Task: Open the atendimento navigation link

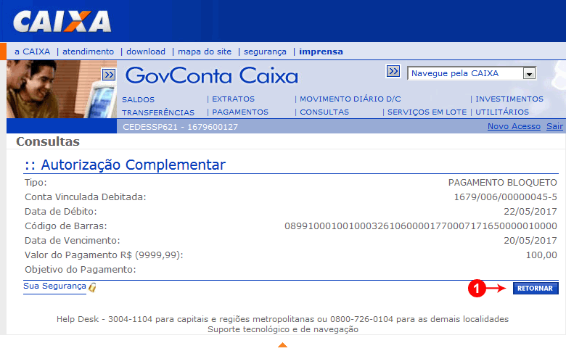Action: (x=88, y=51)
